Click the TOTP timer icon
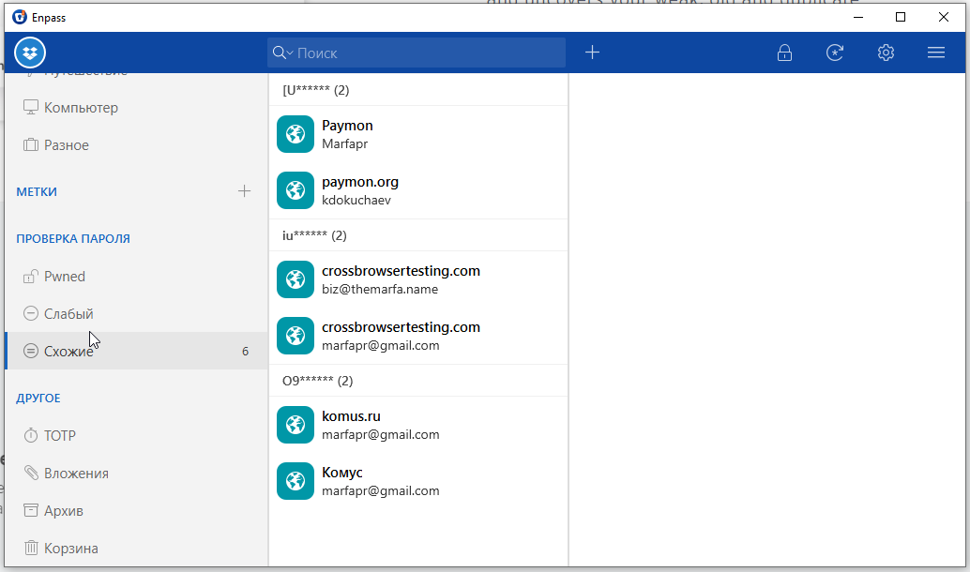Viewport: 970px width, 572px height. [x=30, y=435]
